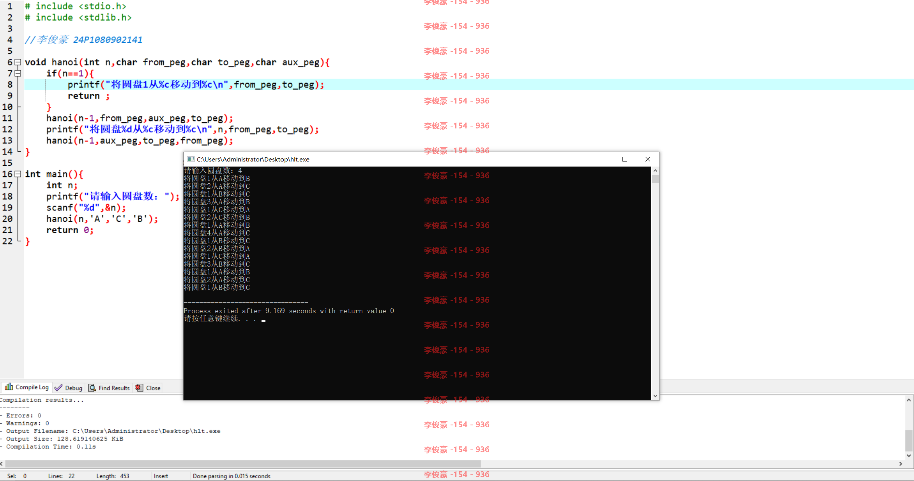Click console scrollbar down arrow
The image size is (914, 481).
[x=655, y=396]
